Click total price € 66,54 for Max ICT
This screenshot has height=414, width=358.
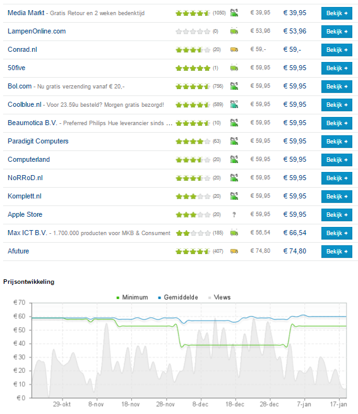point(295,233)
